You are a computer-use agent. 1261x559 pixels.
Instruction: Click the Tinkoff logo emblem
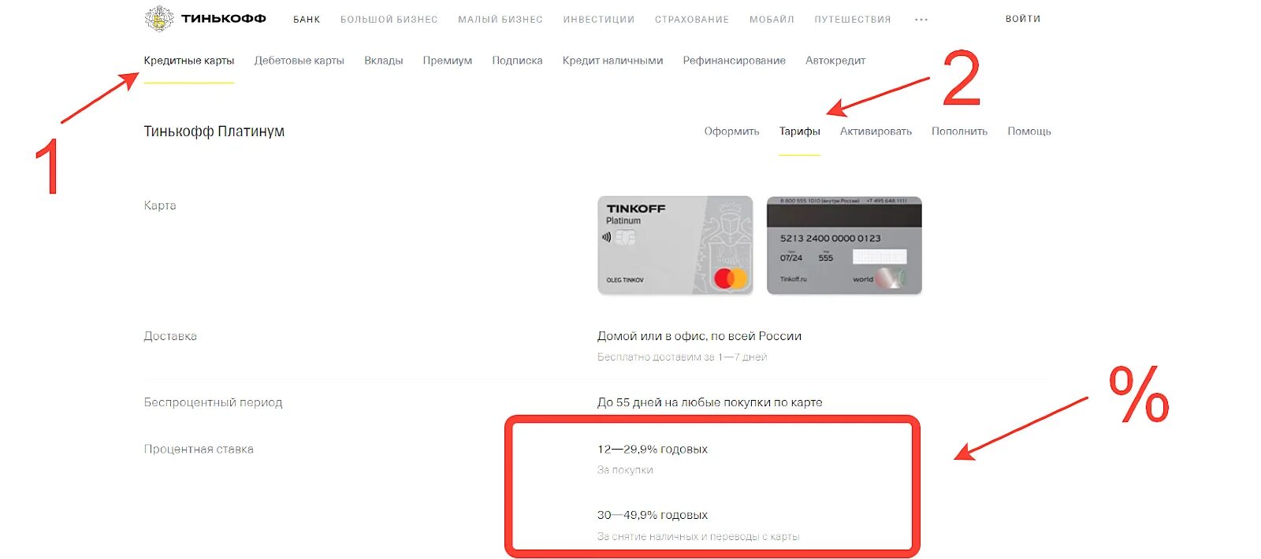pos(159,18)
